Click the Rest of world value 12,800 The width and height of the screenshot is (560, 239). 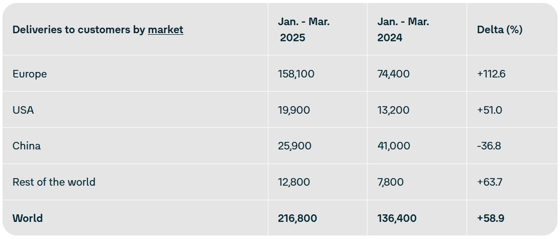tap(294, 182)
